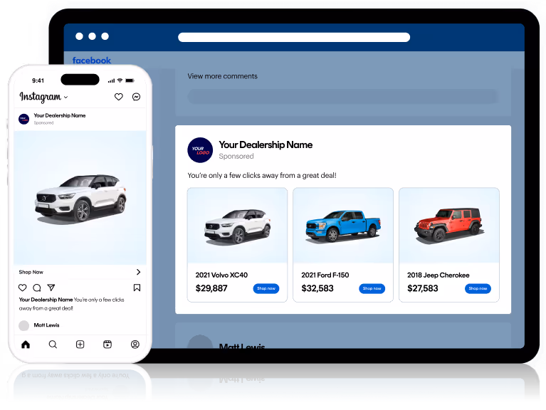The width and height of the screenshot is (546, 410).
Task: Tap Your Dealership Name in Instagram header
Action: coord(60,115)
